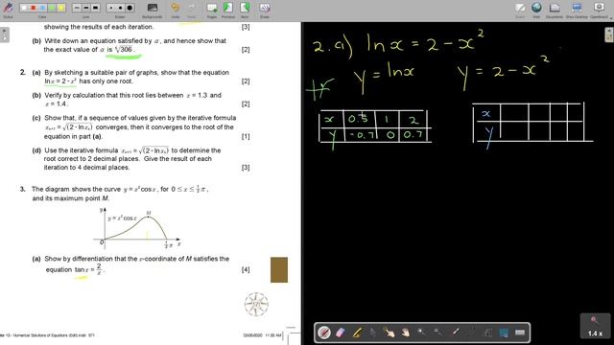Choose the large eraser size
Image resolution: width=614 pixels, height=345 pixels.
tap(130, 8)
